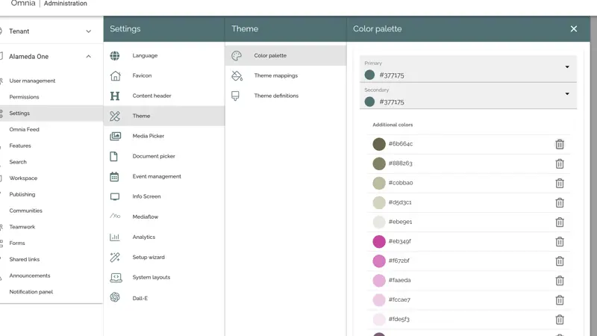Image resolution: width=597 pixels, height=336 pixels.
Task: Click the #c0bba0 color swatch
Action: tap(379, 183)
